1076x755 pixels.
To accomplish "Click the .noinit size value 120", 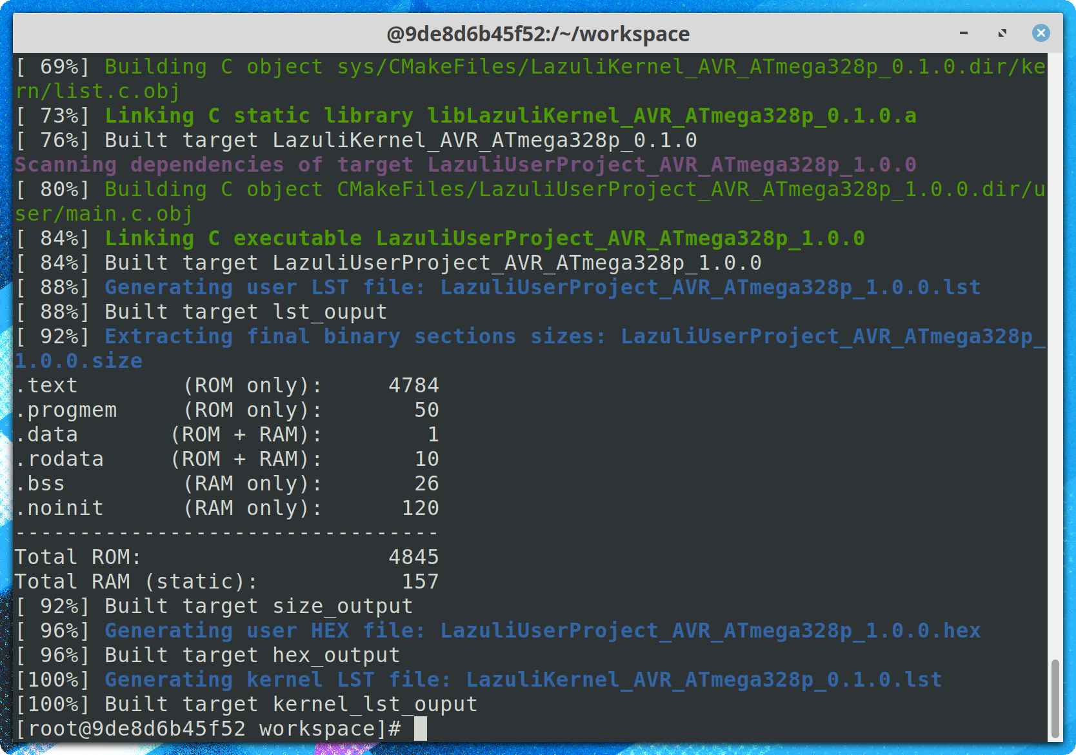I will coord(419,508).
